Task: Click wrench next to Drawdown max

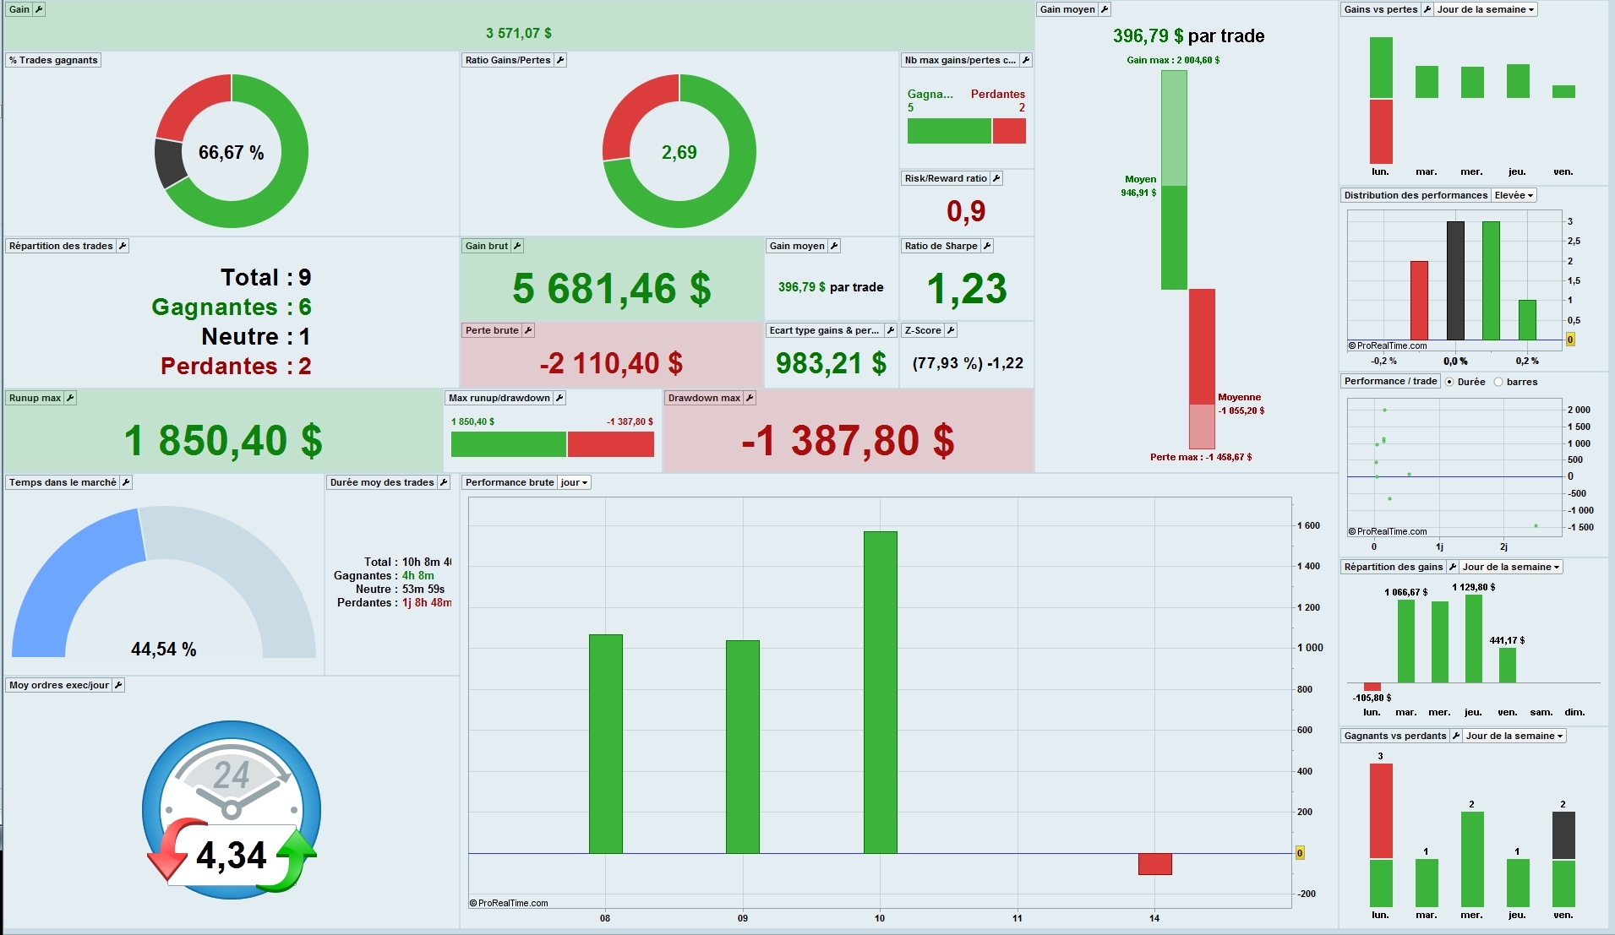Action: tap(750, 398)
